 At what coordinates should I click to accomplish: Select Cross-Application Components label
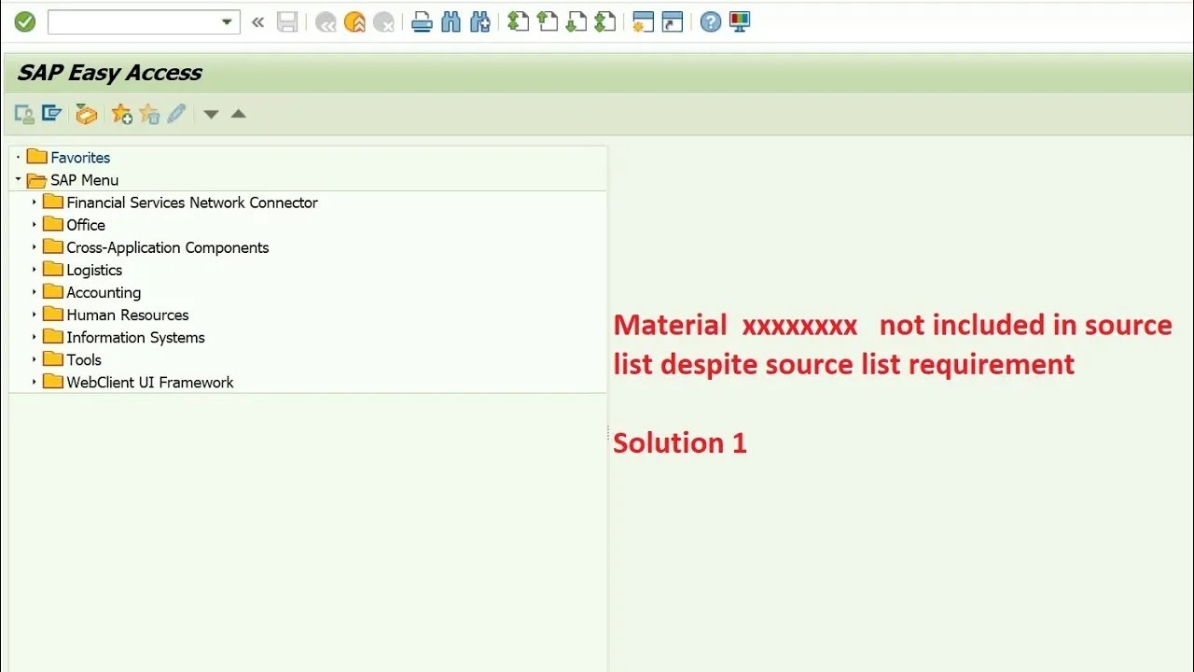(168, 247)
